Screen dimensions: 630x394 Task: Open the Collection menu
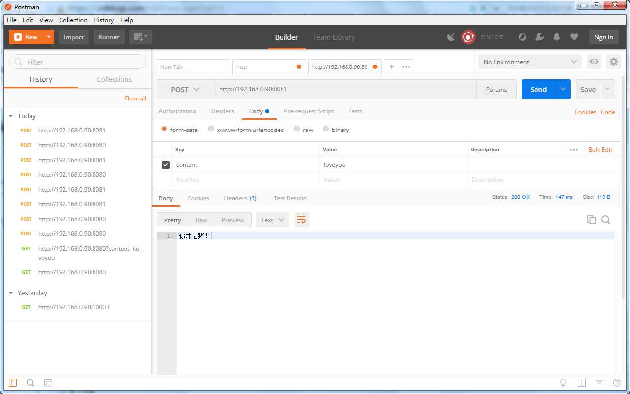73,20
